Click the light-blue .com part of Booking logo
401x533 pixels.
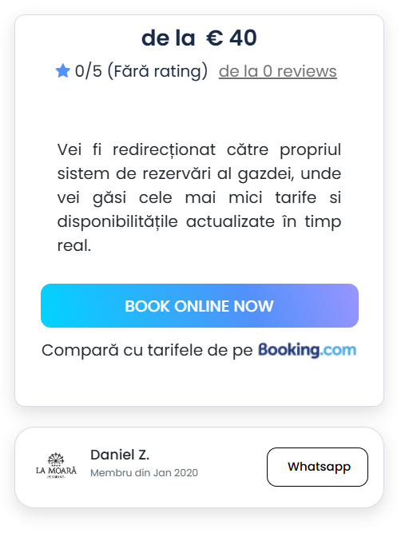point(338,350)
